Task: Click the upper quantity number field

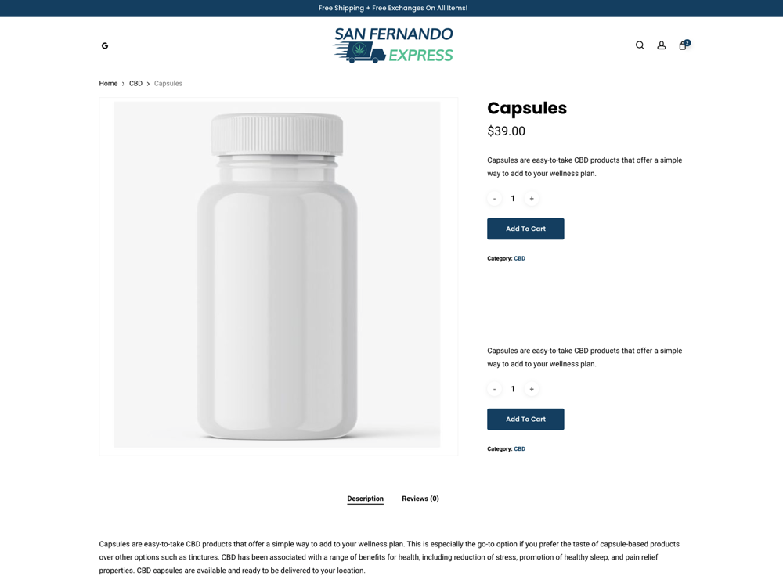Action: click(x=513, y=199)
